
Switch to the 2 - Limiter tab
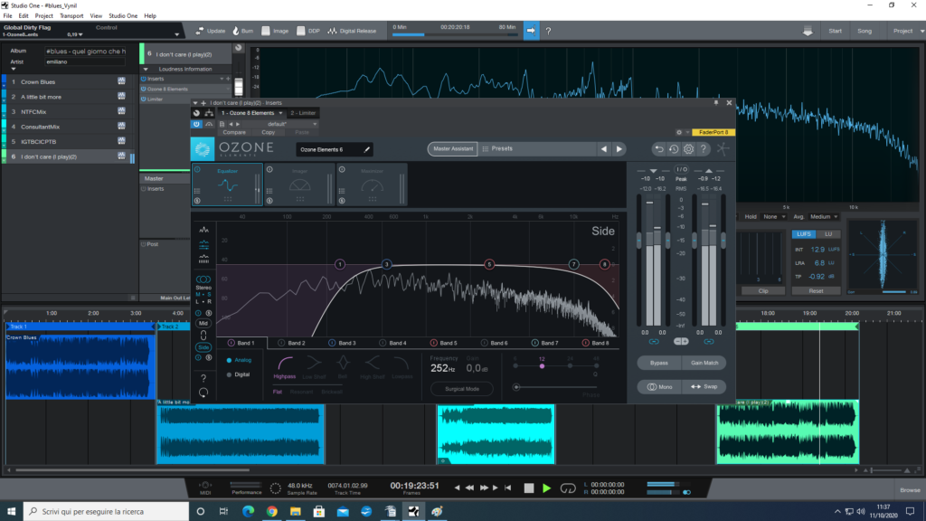[303, 113]
